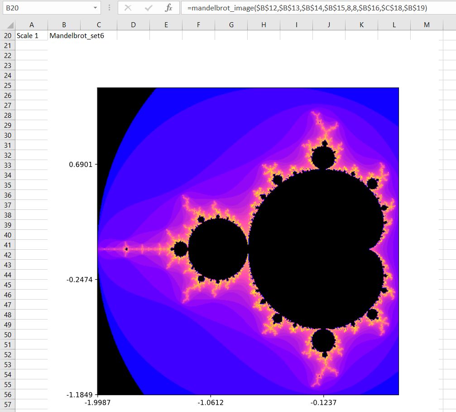Image resolution: width=456 pixels, height=412 pixels.
Task: Select row header 57
Action: click(x=7, y=404)
